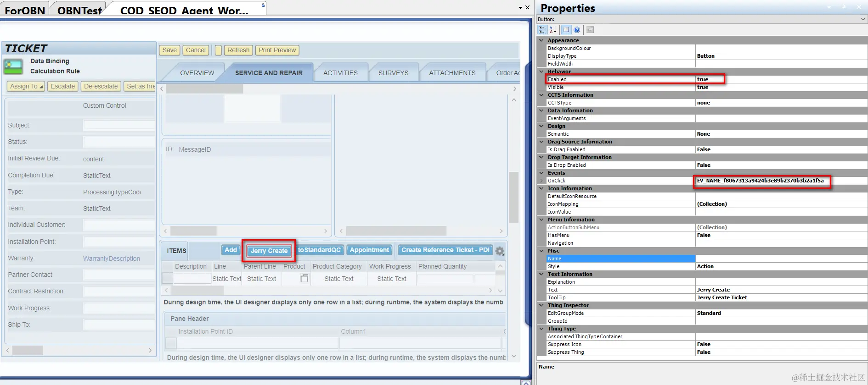The image size is (868, 385).
Task: Click the Ship To input field
Action: click(x=119, y=324)
